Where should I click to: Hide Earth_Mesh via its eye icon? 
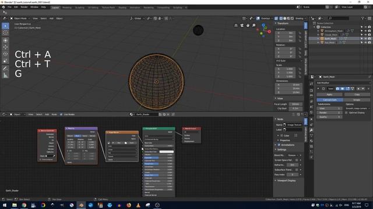pyautogui.click(x=365, y=38)
